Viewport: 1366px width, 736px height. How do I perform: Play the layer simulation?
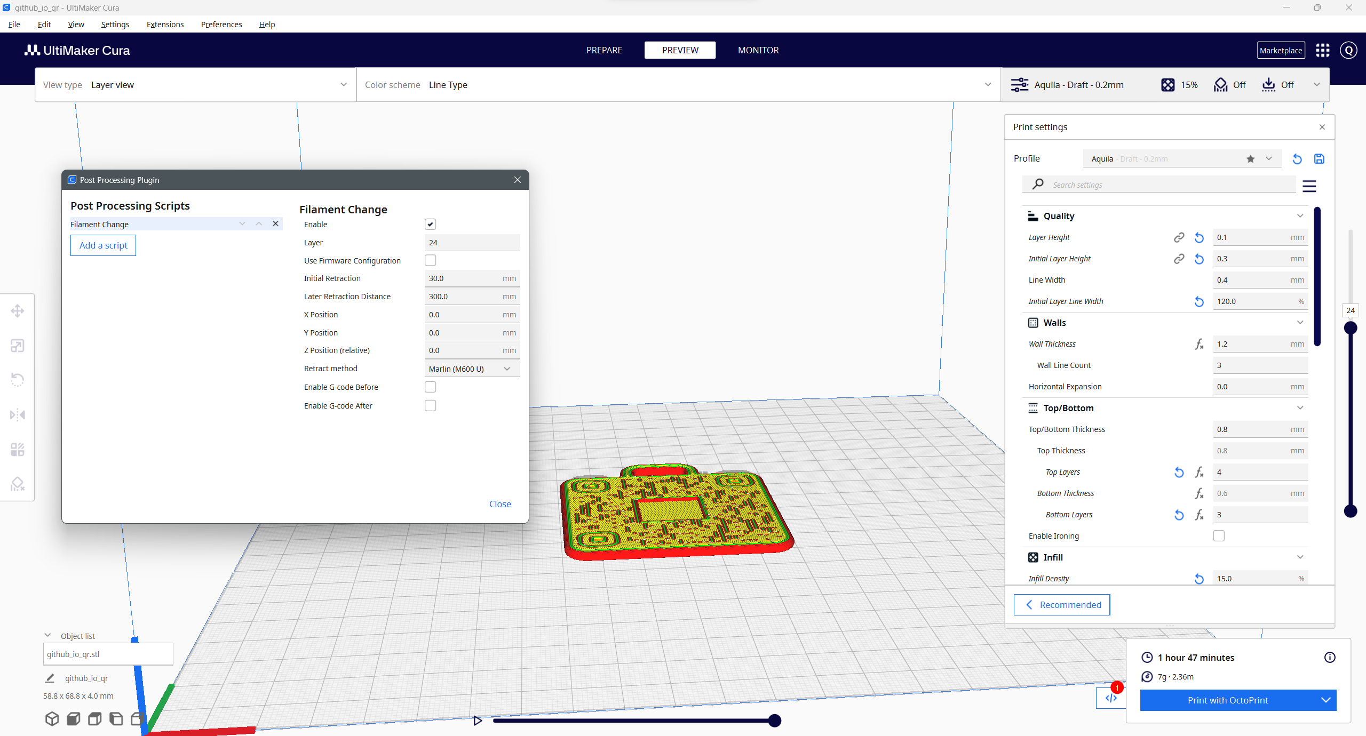point(478,721)
